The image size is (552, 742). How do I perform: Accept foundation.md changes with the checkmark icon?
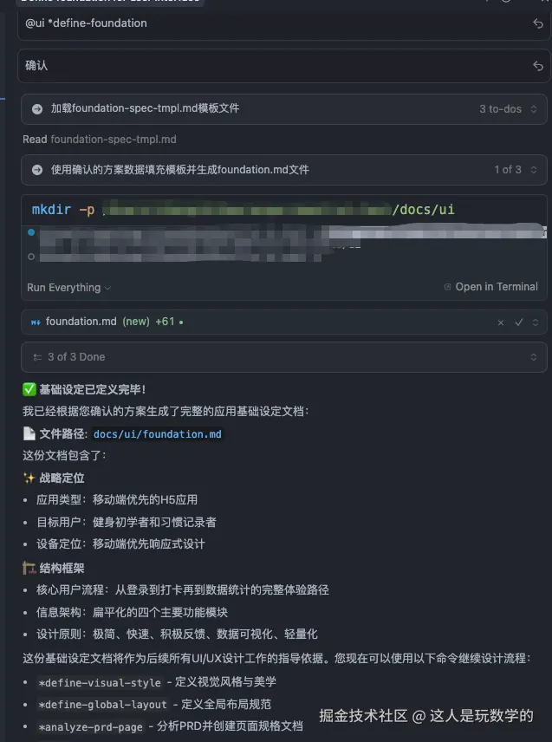pyautogui.click(x=516, y=322)
